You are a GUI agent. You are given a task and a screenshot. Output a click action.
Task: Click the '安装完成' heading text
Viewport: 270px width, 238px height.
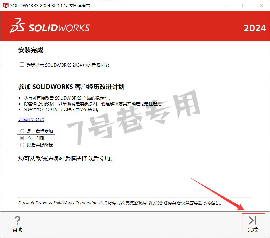[31, 50]
